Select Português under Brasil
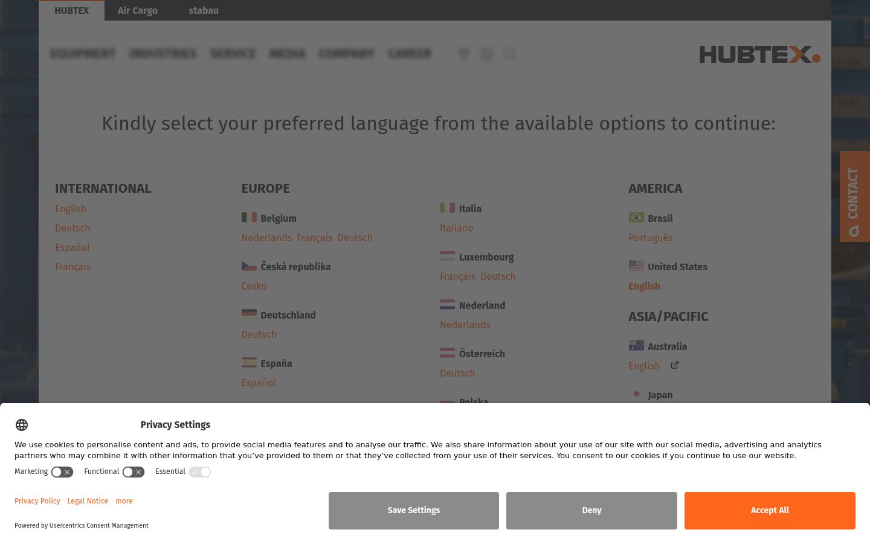This screenshot has height=544, width=870. tap(651, 238)
